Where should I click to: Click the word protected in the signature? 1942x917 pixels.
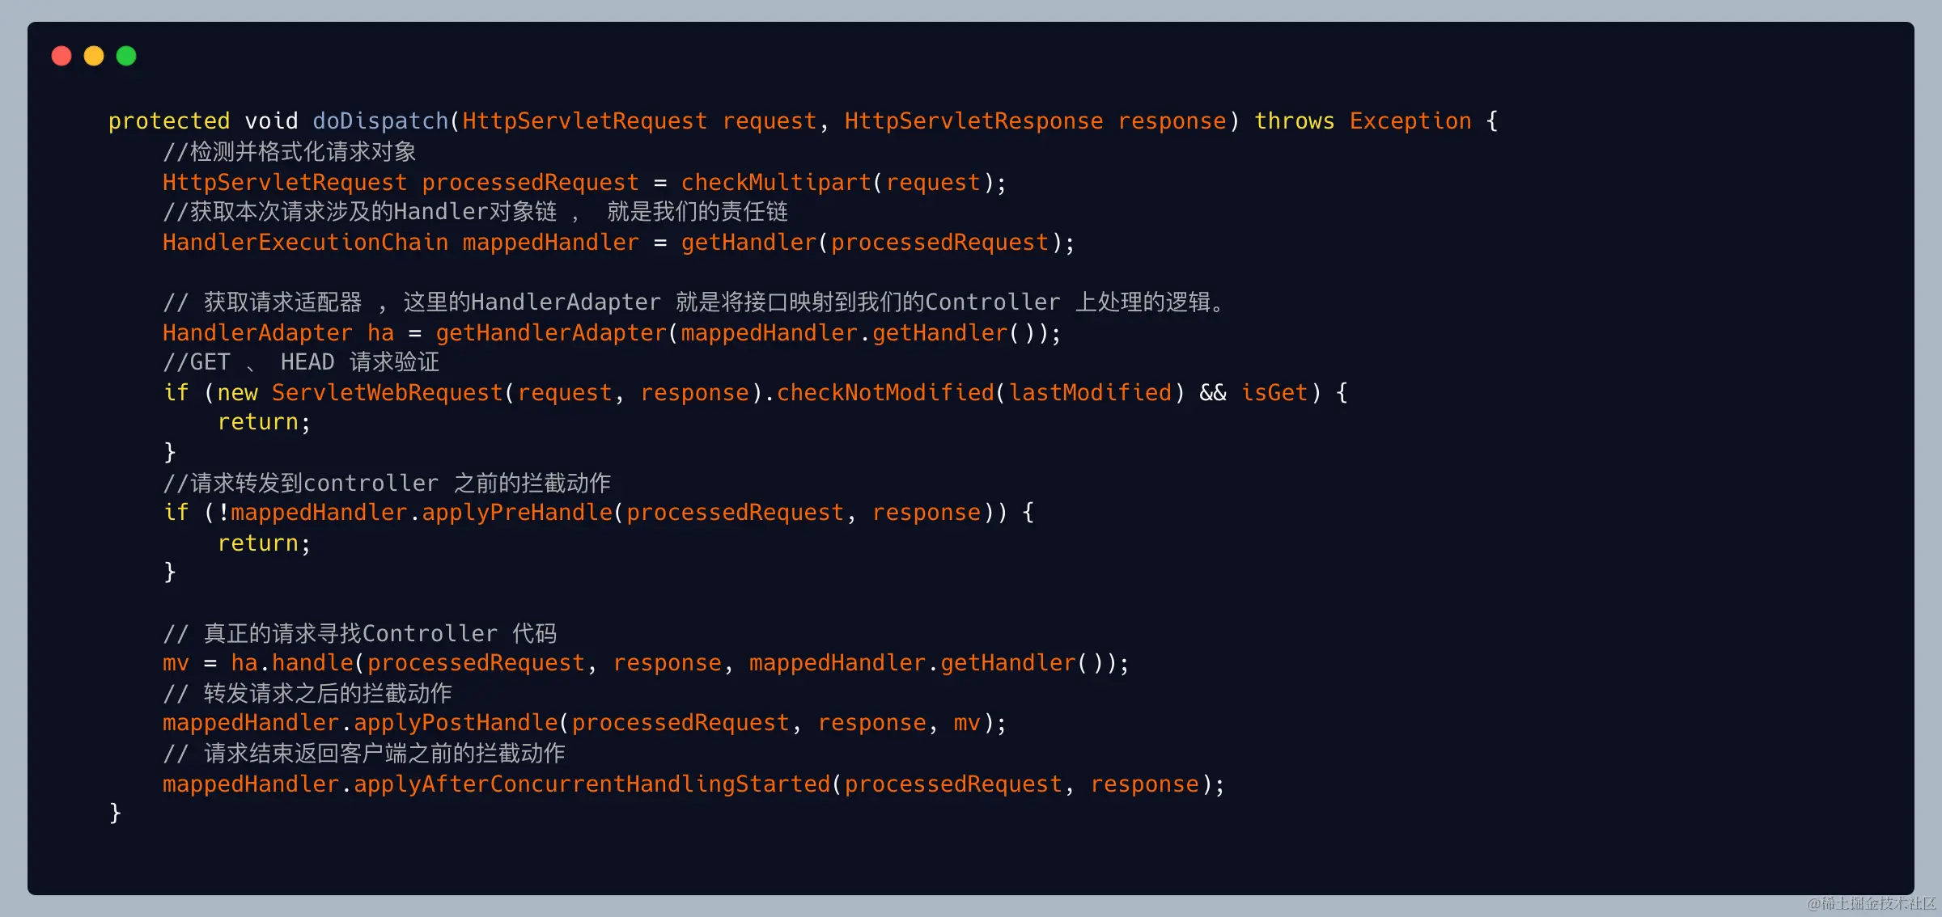click(169, 121)
